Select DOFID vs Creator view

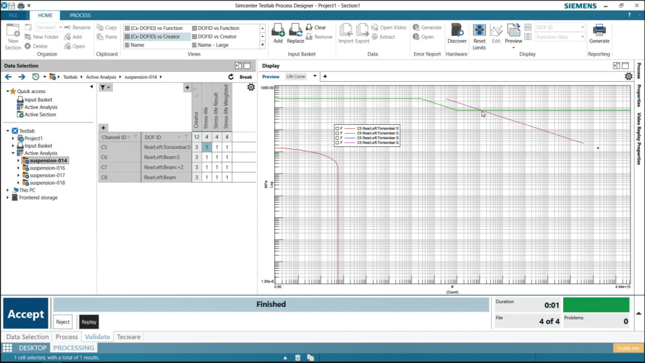[x=214, y=36]
